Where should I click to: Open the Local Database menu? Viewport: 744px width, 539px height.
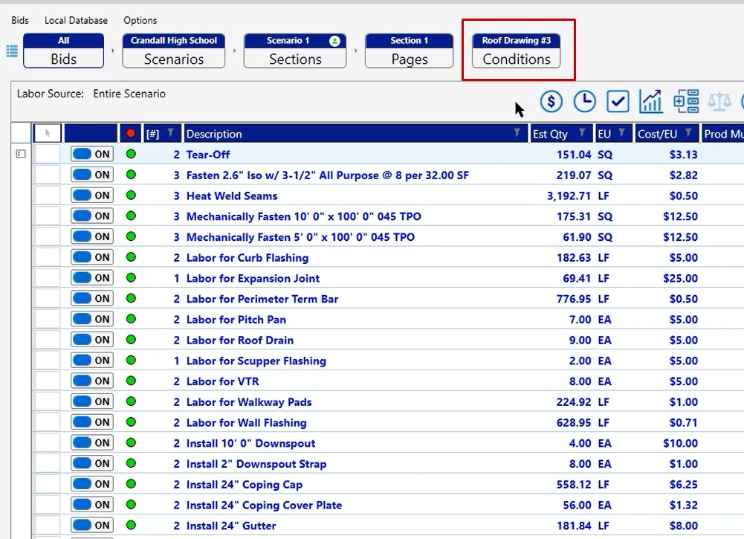pos(76,20)
